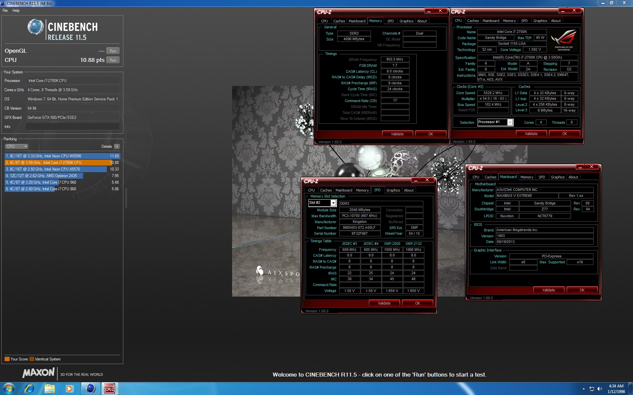
Task: Click the GFX Board GeForce GTX 580 field
Action: coord(73,118)
